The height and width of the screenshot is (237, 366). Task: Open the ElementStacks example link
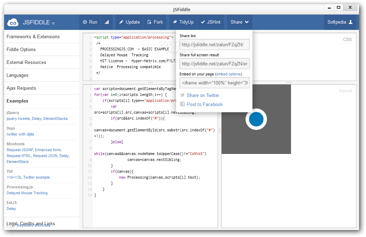pyautogui.click(x=55, y=119)
